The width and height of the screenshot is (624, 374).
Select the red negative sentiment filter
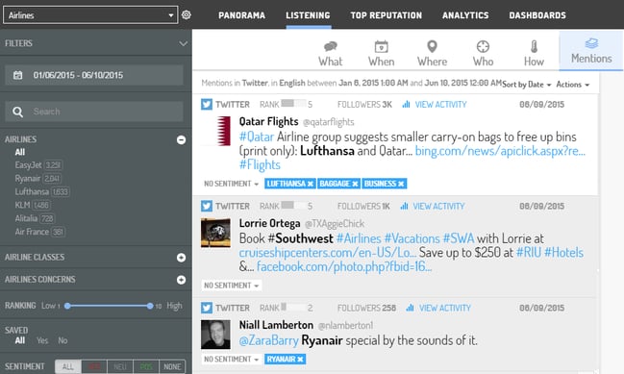coord(94,367)
